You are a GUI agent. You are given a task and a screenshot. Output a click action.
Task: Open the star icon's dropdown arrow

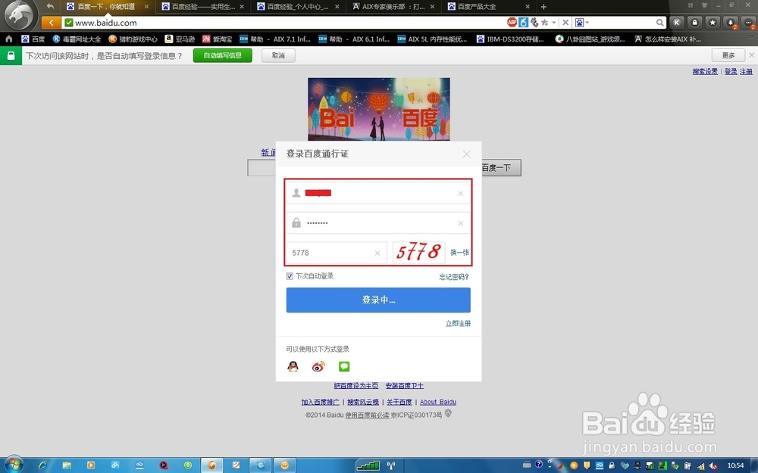554,22
